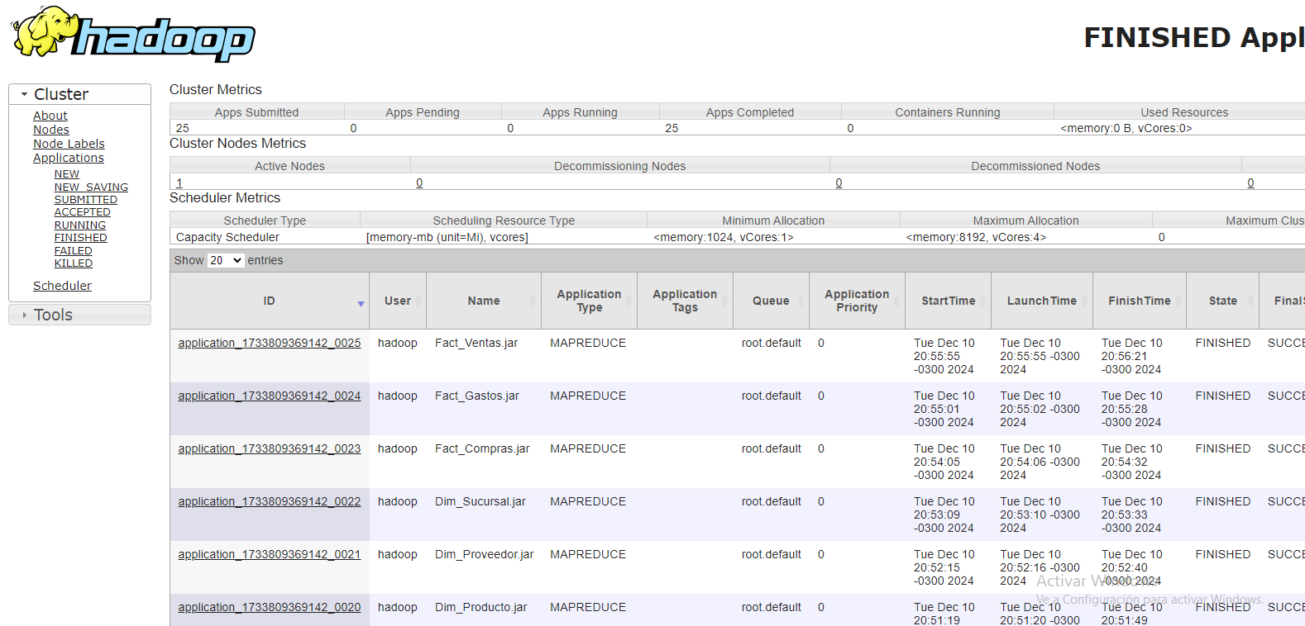Open application_1733809369142_0020 details
The image size is (1305, 626).
tap(270, 607)
